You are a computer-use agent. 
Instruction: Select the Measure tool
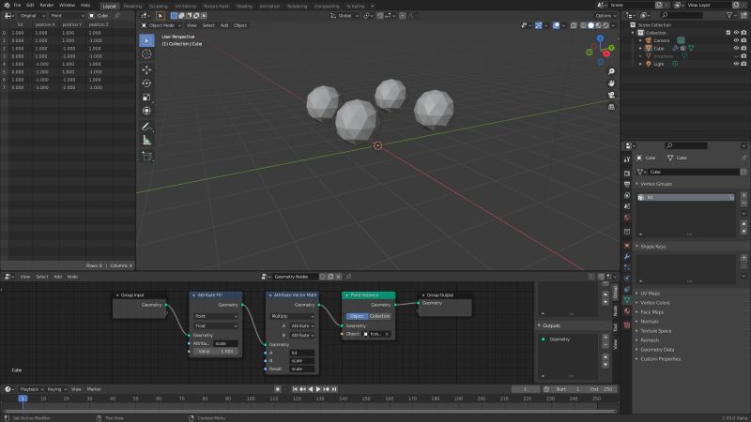(x=146, y=140)
